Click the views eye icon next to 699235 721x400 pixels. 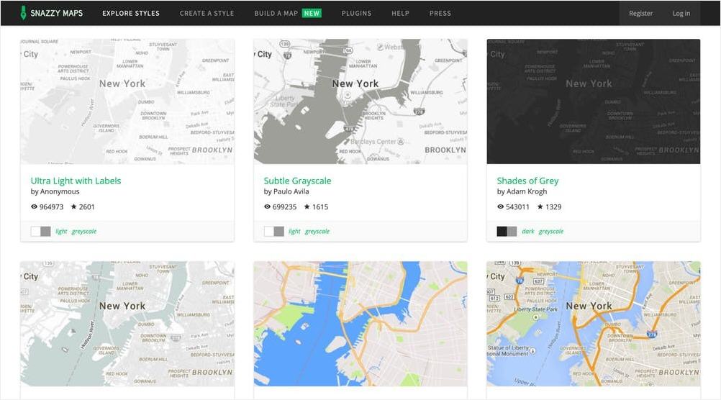[267, 207]
